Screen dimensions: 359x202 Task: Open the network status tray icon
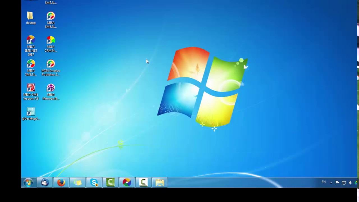[344, 183]
